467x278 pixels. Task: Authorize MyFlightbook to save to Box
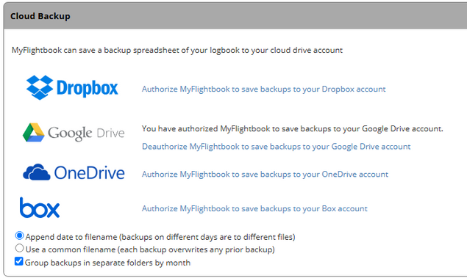pos(254,208)
